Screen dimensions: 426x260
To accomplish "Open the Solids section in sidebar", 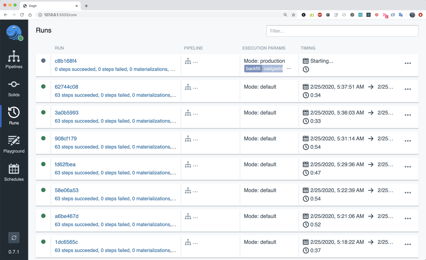I will [14, 88].
